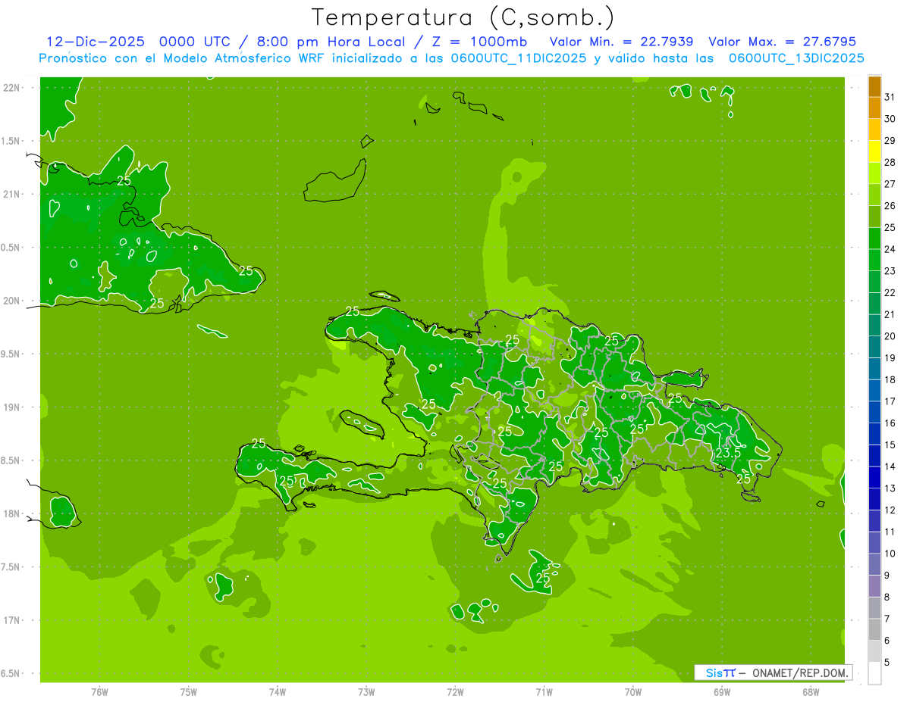Click the '69W' longitude label
The height and width of the screenshot is (702, 910).
pos(722,692)
